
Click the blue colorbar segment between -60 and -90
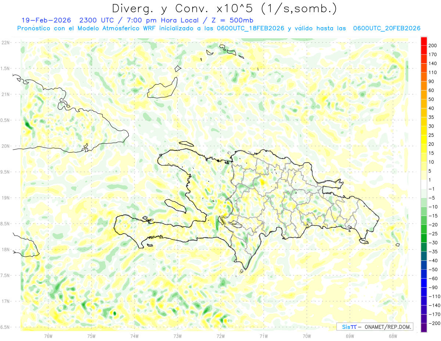[x=424, y=283]
